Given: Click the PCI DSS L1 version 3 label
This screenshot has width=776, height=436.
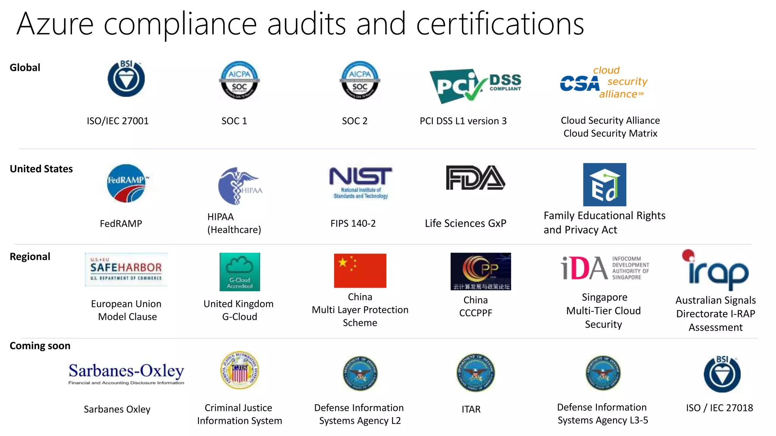Looking at the screenshot, I should click(463, 121).
